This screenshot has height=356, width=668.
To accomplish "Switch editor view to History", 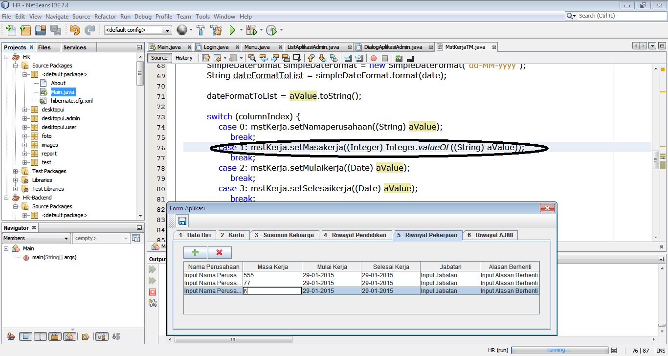I will pos(184,57).
